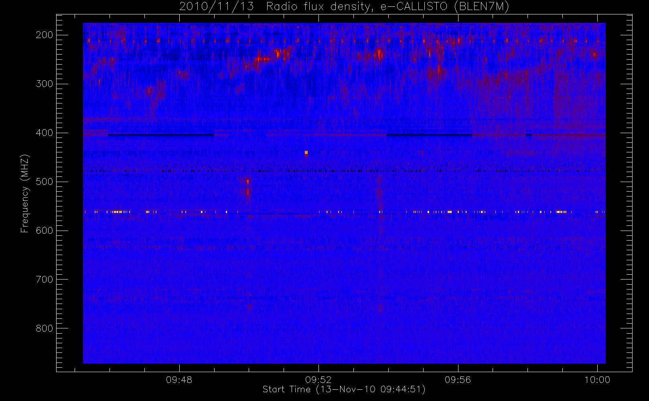Select the 'Frequency (MHz)' axis label

pyautogui.click(x=25, y=193)
